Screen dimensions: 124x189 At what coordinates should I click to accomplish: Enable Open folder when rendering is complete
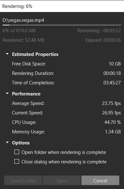pos(17,152)
